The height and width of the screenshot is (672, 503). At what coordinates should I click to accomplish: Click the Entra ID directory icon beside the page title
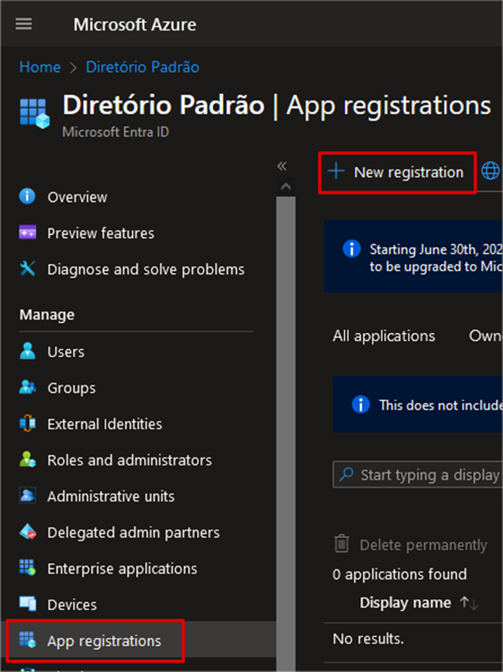click(35, 113)
